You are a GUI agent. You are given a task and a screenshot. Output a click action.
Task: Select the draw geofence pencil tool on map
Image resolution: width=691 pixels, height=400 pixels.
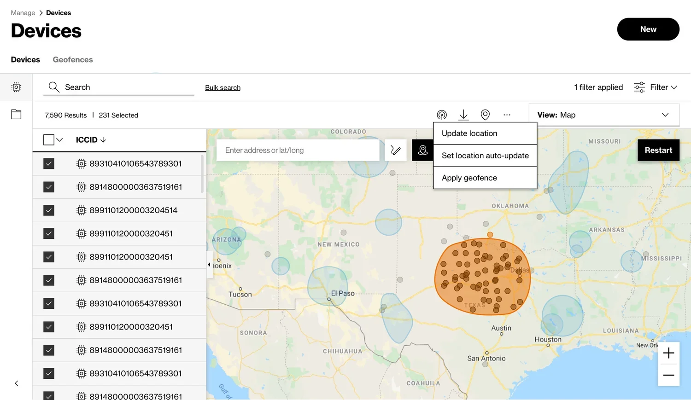396,150
